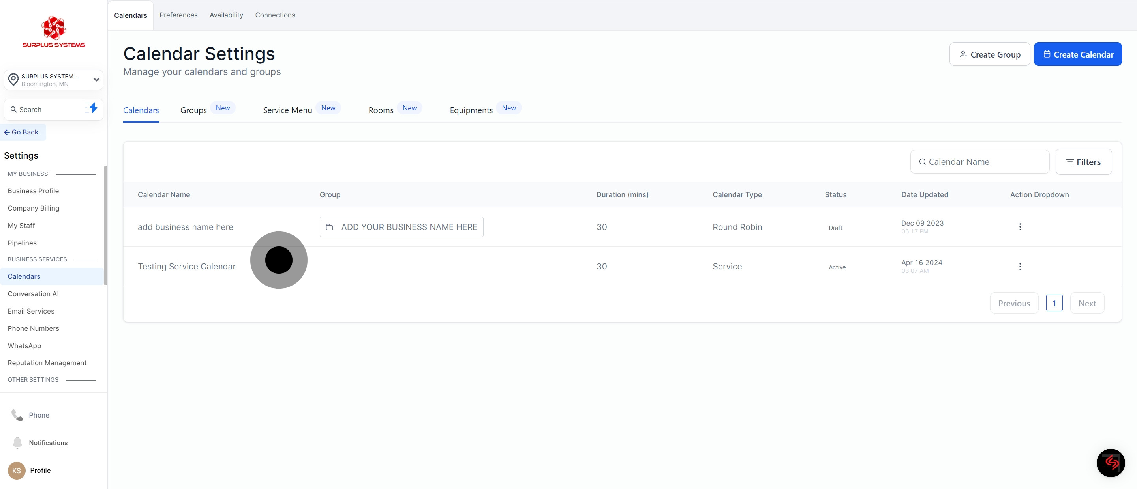Open the Phone dialer icon
1137x489 pixels.
click(x=17, y=415)
